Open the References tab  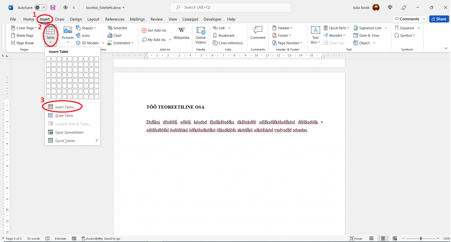coord(115,19)
